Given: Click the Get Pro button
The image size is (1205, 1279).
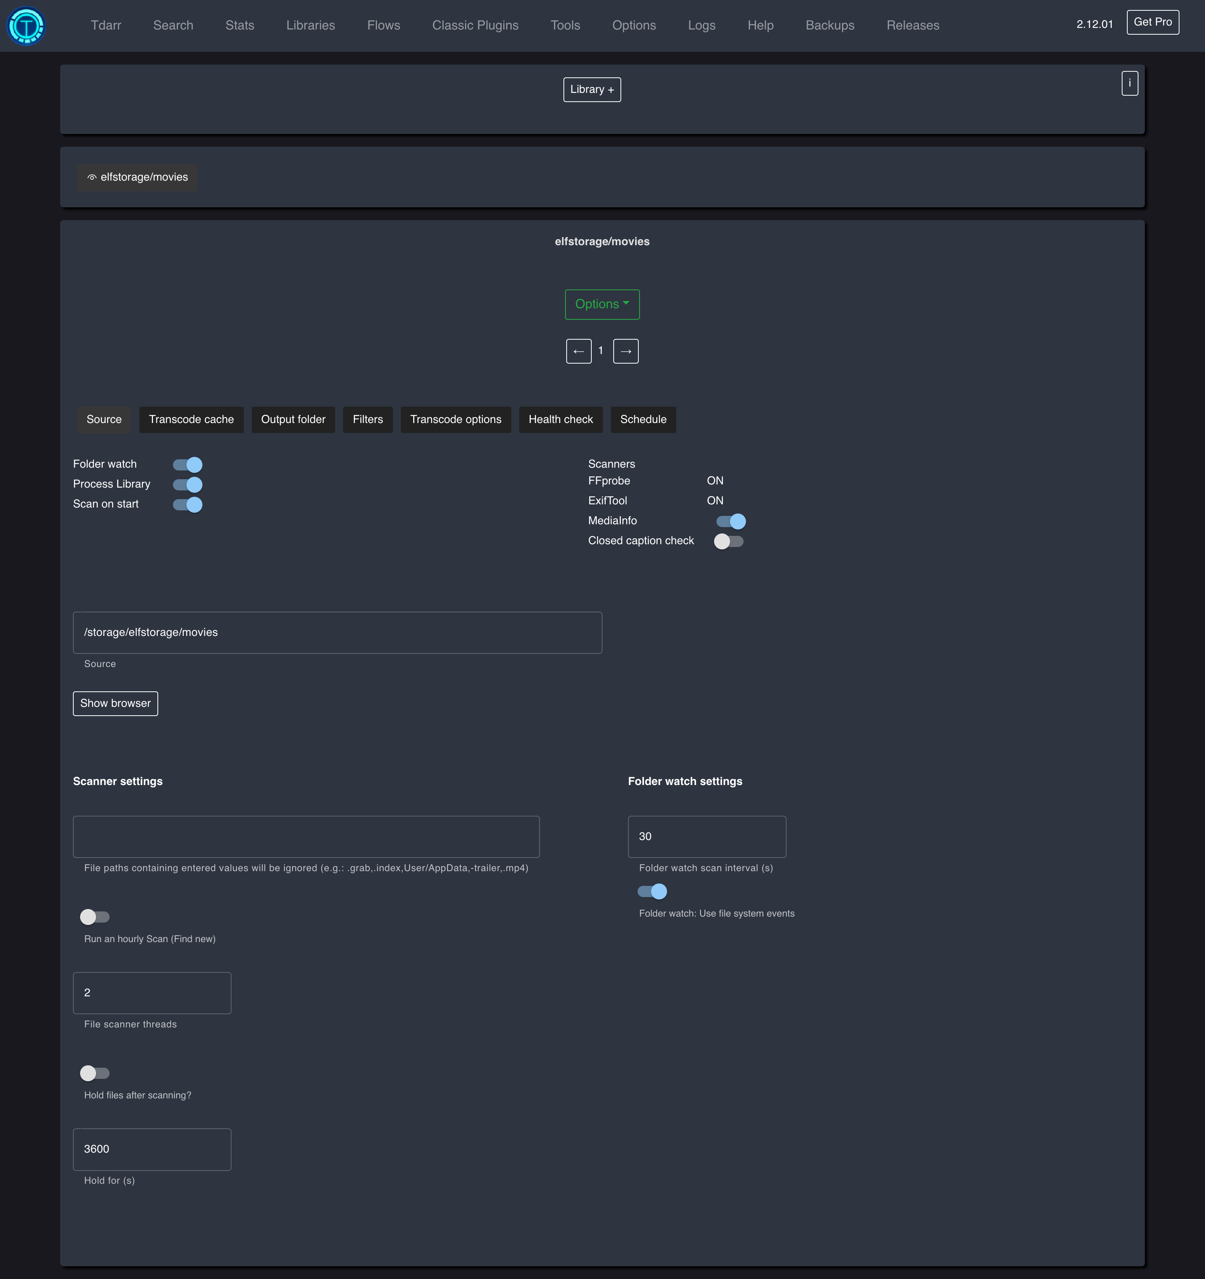Looking at the screenshot, I should [1153, 22].
